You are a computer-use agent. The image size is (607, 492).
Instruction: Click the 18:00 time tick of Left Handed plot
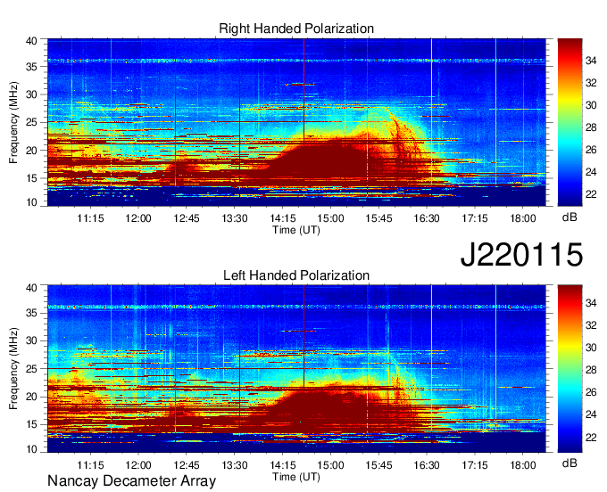(x=522, y=465)
